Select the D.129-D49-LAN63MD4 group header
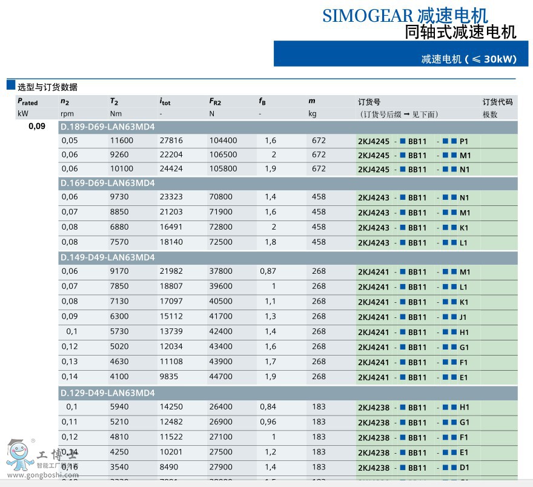This screenshot has width=533, height=487. pos(107,393)
